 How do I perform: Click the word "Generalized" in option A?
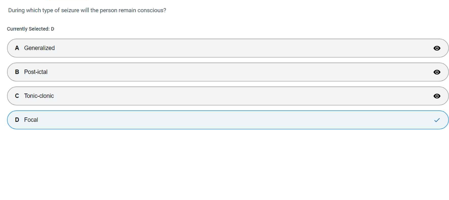(39, 48)
